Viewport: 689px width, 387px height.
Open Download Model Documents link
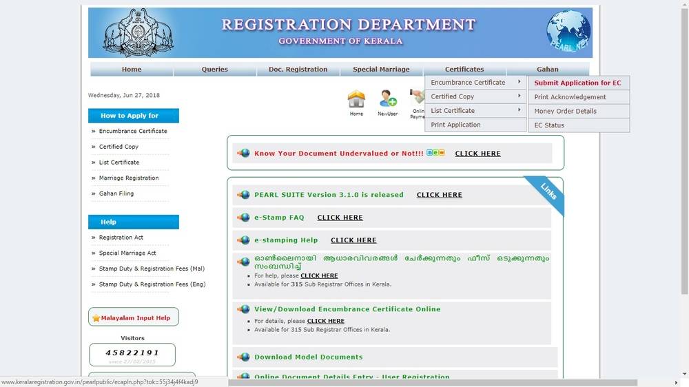(x=309, y=357)
